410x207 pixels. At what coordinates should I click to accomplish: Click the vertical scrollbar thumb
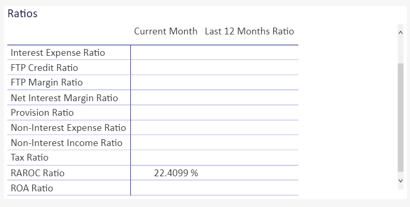(x=400, y=117)
